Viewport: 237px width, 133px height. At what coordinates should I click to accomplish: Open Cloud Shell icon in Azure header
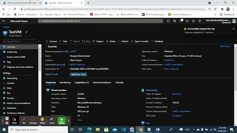point(168,21)
